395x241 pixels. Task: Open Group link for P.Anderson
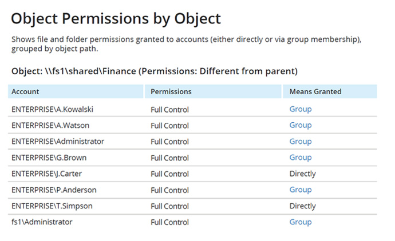click(x=301, y=190)
